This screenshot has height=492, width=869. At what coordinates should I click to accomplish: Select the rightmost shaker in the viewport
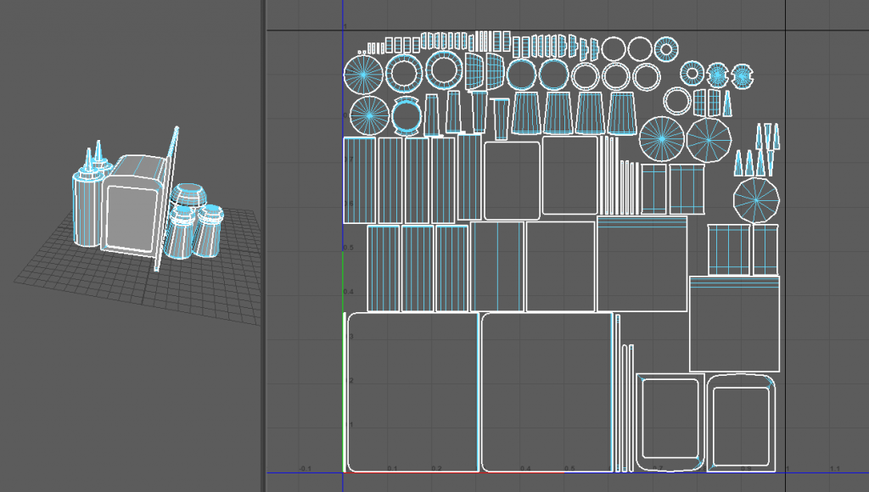[x=209, y=230]
